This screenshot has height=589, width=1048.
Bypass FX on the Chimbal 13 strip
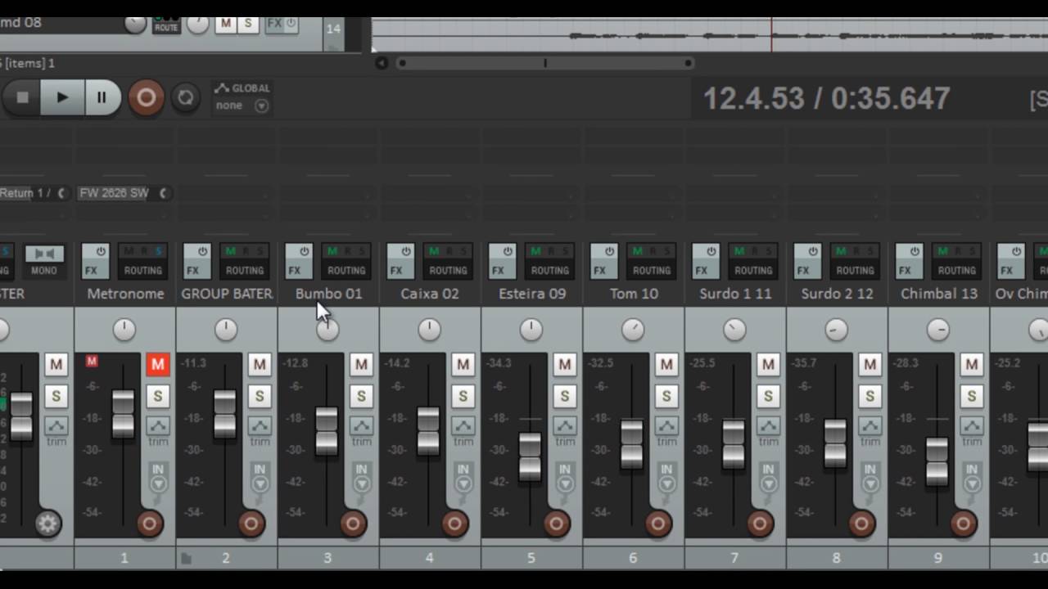coord(915,252)
